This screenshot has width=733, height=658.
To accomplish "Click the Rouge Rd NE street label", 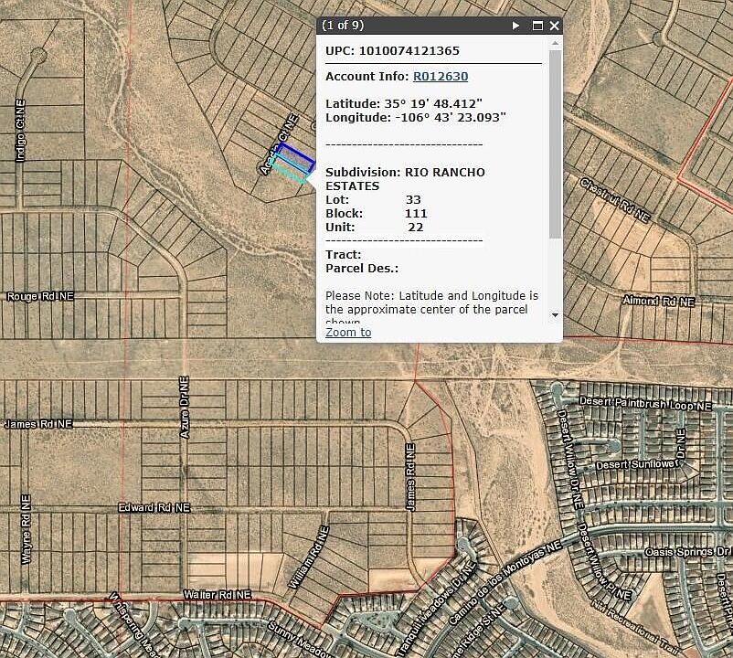I will tap(39, 296).
